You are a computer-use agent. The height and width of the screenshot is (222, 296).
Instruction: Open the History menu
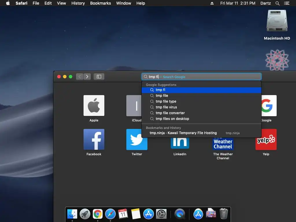[x=78, y=3]
